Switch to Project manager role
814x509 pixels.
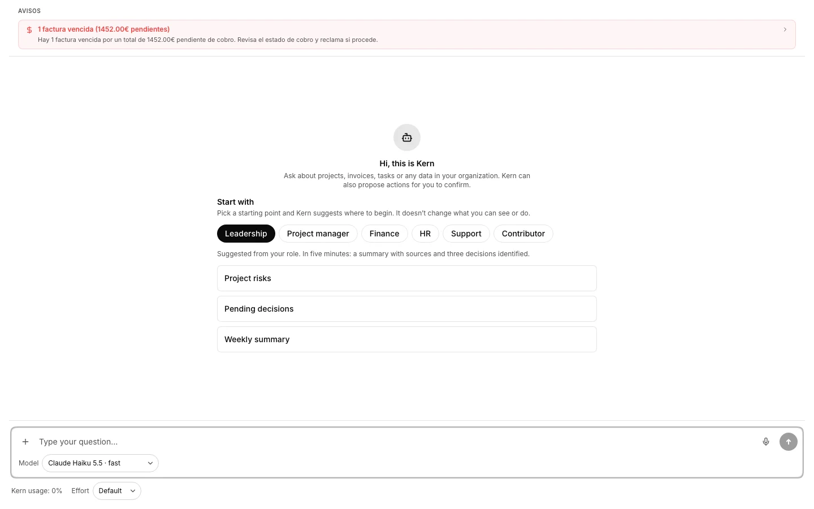point(318,234)
